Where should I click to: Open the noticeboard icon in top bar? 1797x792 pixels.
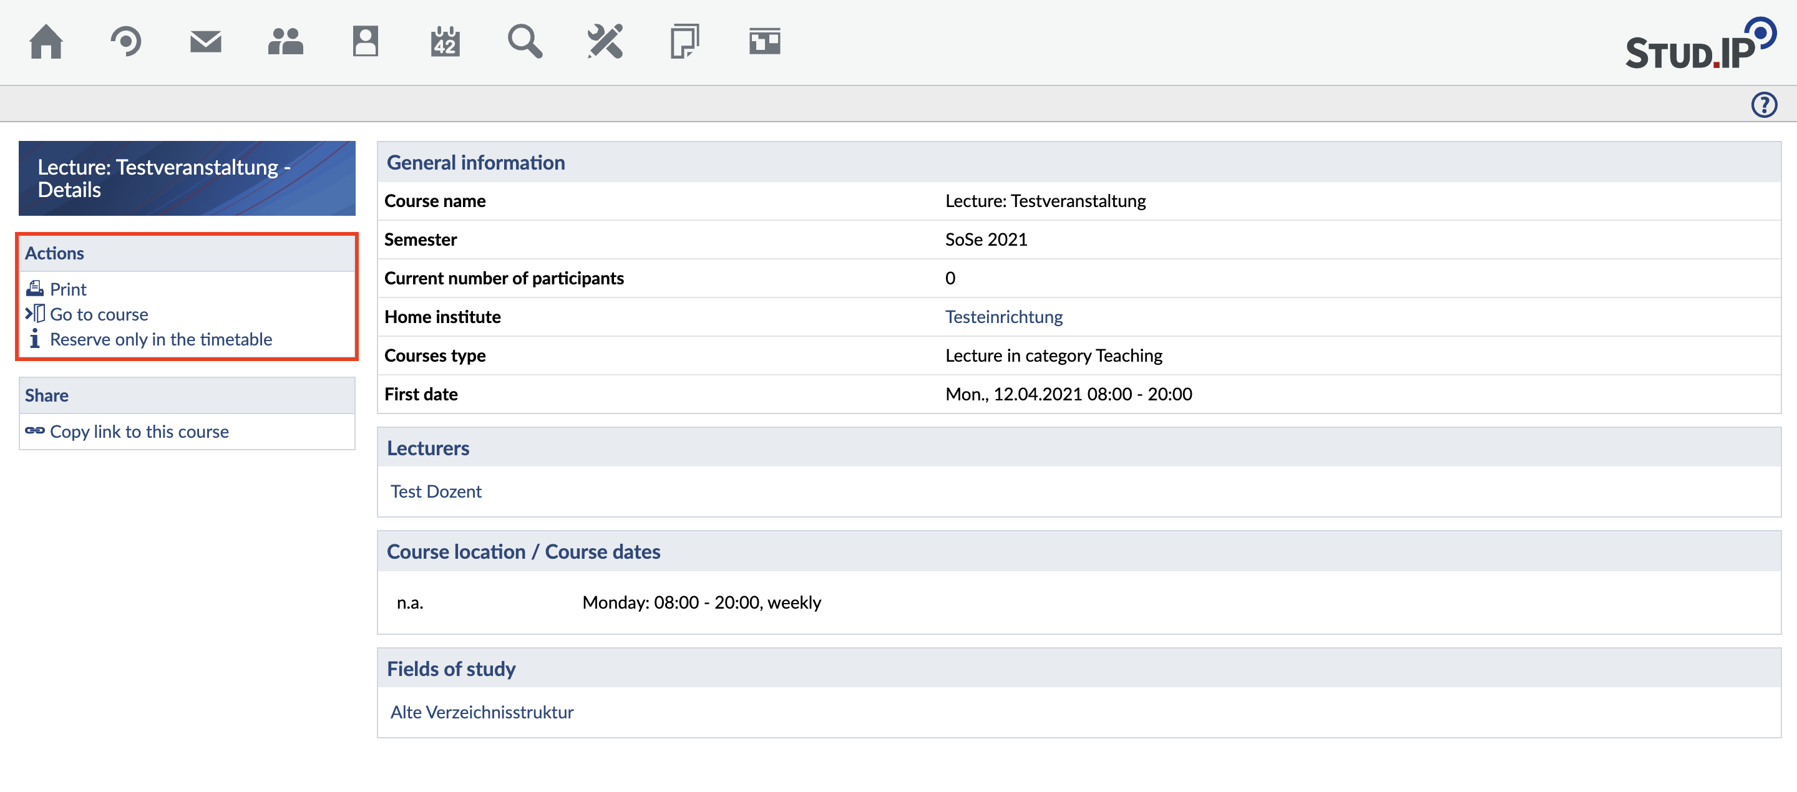tap(764, 42)
